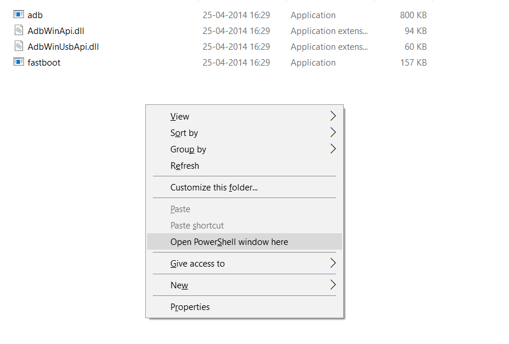Screen dimensions: 509x344
Task: Select the AdbWinUsbApi.dll file name
Action: pyautogui.click(x=63, y=47)
